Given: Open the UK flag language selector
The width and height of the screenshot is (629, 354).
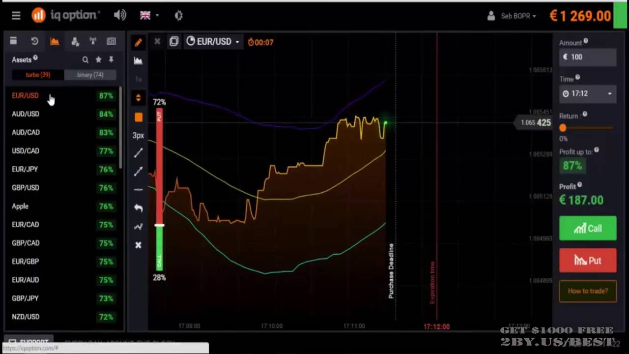Looking at the screenshot, I should 149,15.
